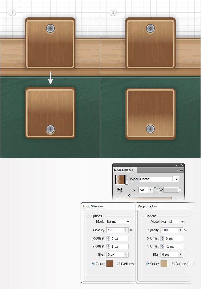Open Blur slider arrow in left Drop Shadow

tap(126, 254)
